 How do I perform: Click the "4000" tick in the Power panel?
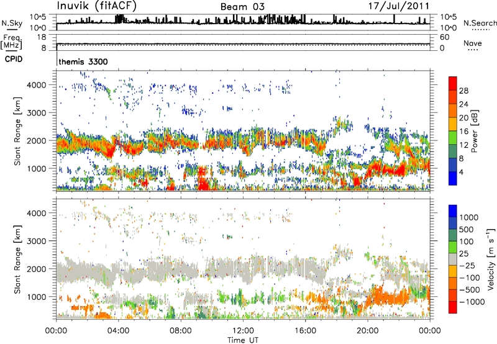coord(37,85)
